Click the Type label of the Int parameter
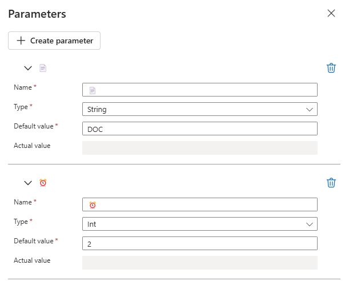This screenshot has width=345, height=281. [x=22, y=221]
